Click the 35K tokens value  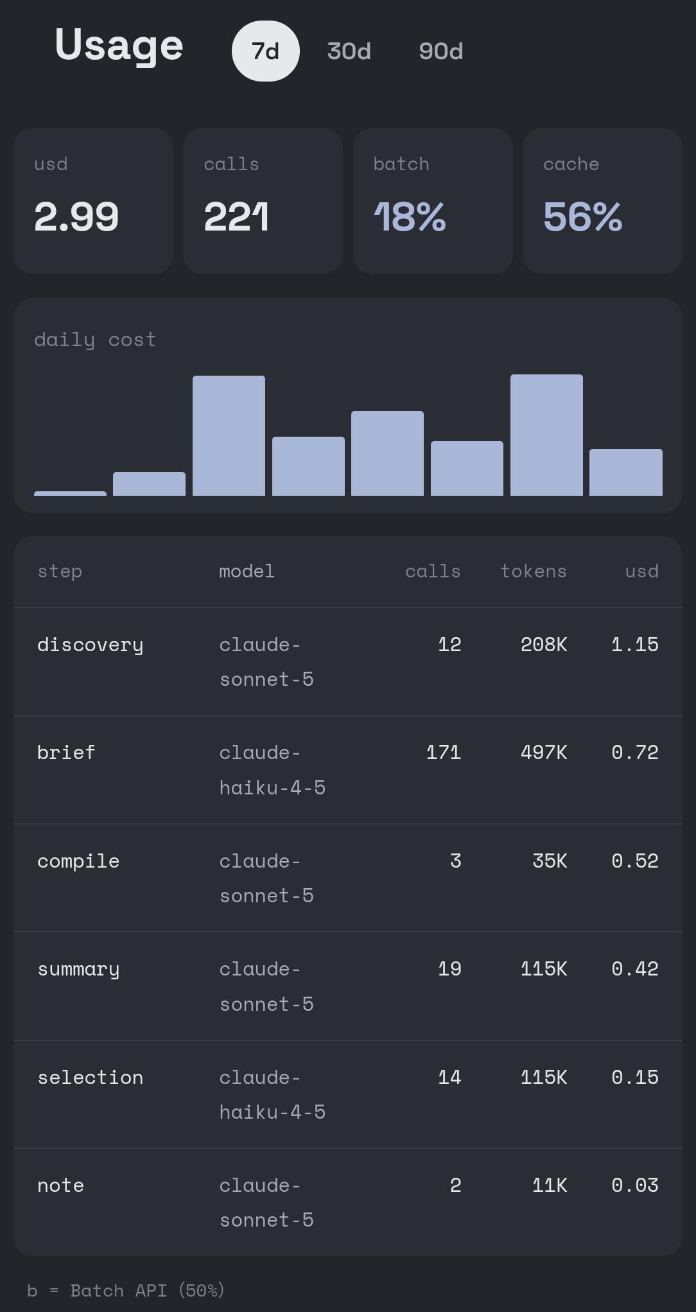(550, 861)
